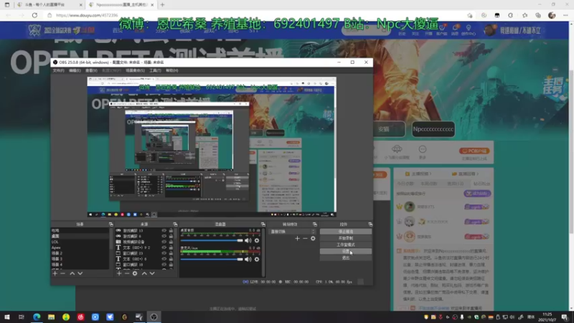This screenshot has height=323, width=574.
Task: Open File Explorer from the taskbar
Action: 51,317
